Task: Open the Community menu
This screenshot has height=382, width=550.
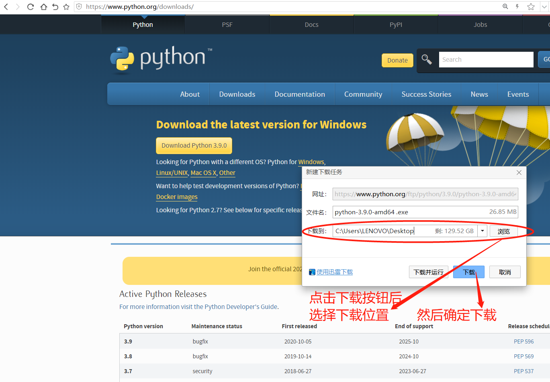Action: 363,94
